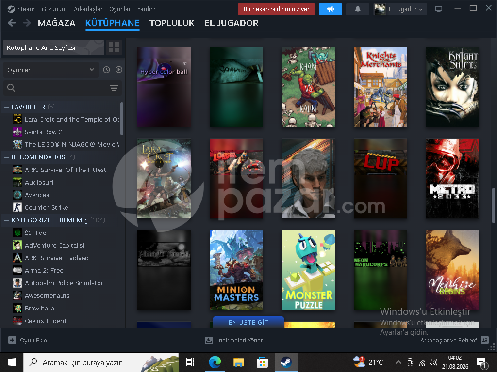497x372 pixels.
Task: Click the Audiosurf game icon
Action: [x=17, y=182]
